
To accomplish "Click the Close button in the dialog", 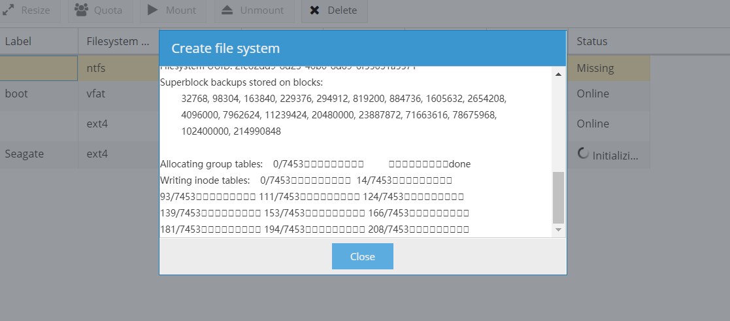I will [362, 256].
